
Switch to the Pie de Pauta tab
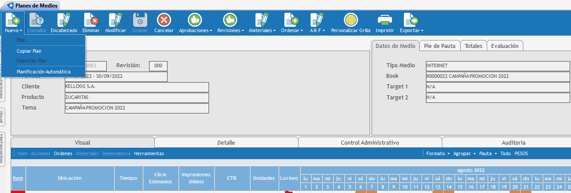[x=440, y=46]
